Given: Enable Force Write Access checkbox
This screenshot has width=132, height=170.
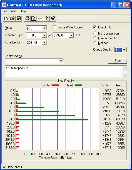Looking at the screenshot, I should (54, 27).
